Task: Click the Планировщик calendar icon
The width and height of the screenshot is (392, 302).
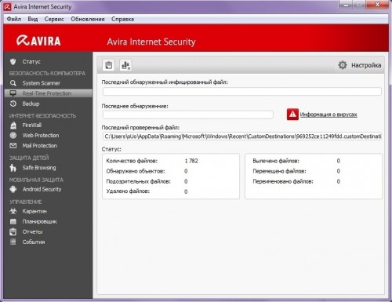Action: tap(13, 221)
